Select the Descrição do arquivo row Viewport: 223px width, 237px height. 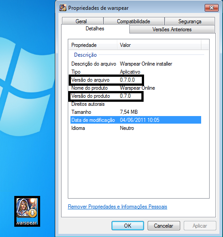coord(136,64)
